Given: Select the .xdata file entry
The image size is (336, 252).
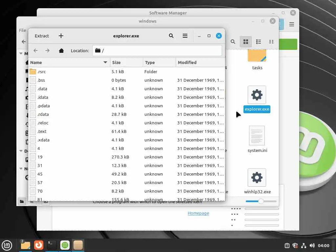Looking at the screenshot, I should point(127,140).
